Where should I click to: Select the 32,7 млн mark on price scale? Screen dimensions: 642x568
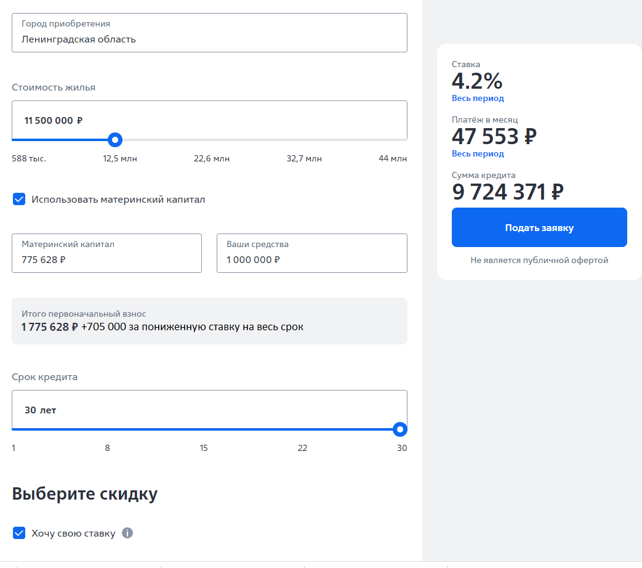(304, 159)
